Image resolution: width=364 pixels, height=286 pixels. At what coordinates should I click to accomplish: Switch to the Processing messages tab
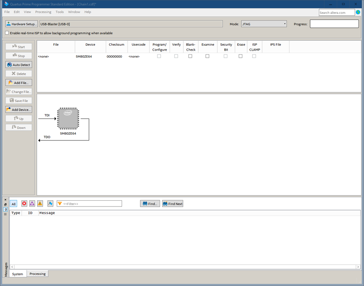(38, 274)
